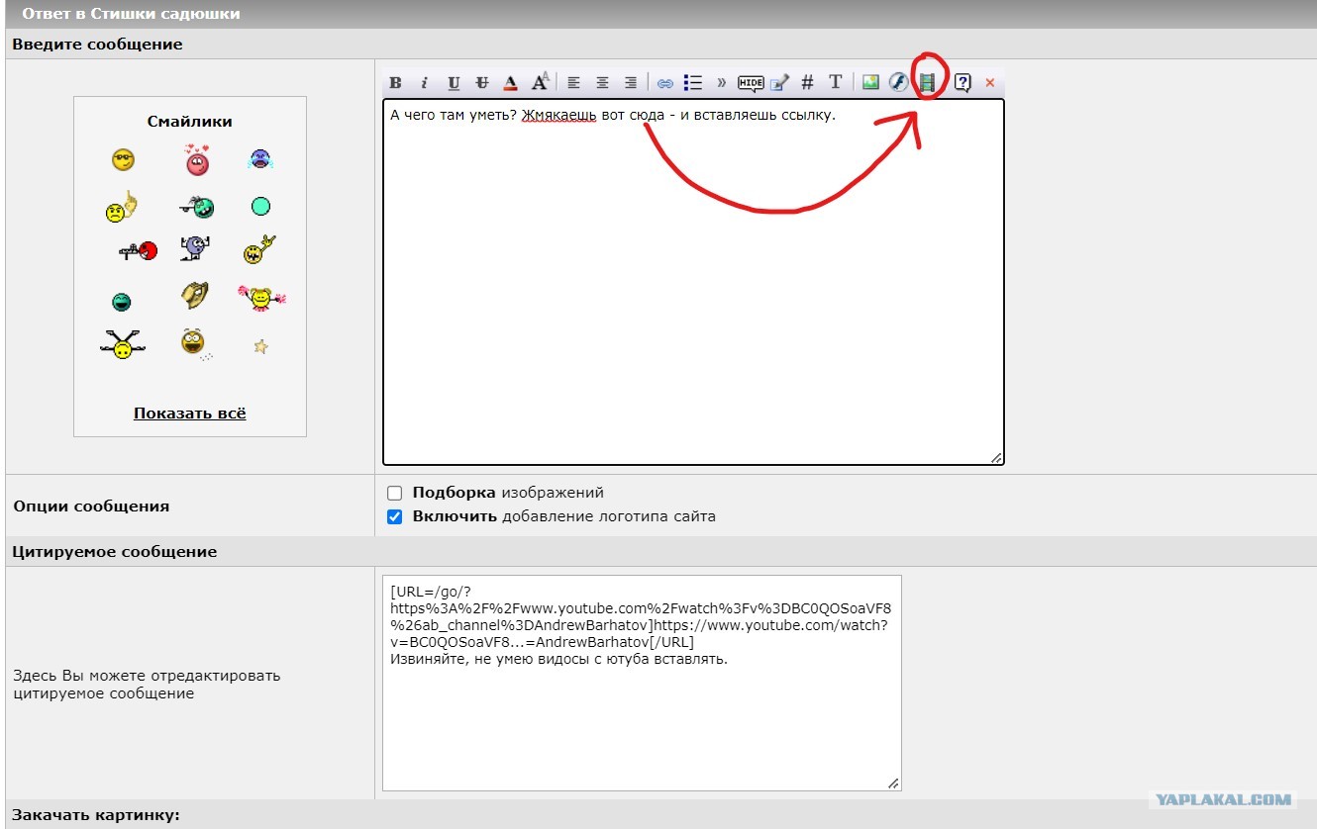The height and width of the screenshot is (829, 1317).
Task: Open the BB-code help icon
Action: [x=962, y=83]
